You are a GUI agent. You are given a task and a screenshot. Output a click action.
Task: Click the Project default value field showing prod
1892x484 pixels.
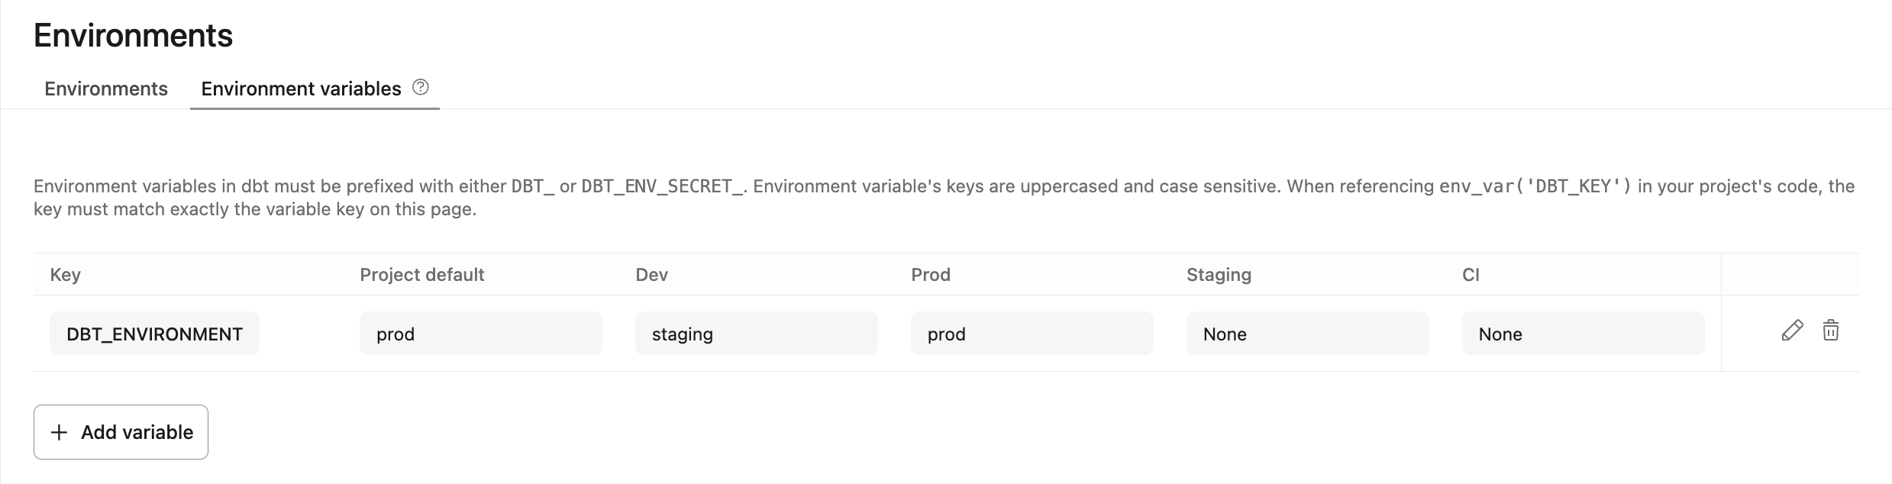[x=480, y=334]
